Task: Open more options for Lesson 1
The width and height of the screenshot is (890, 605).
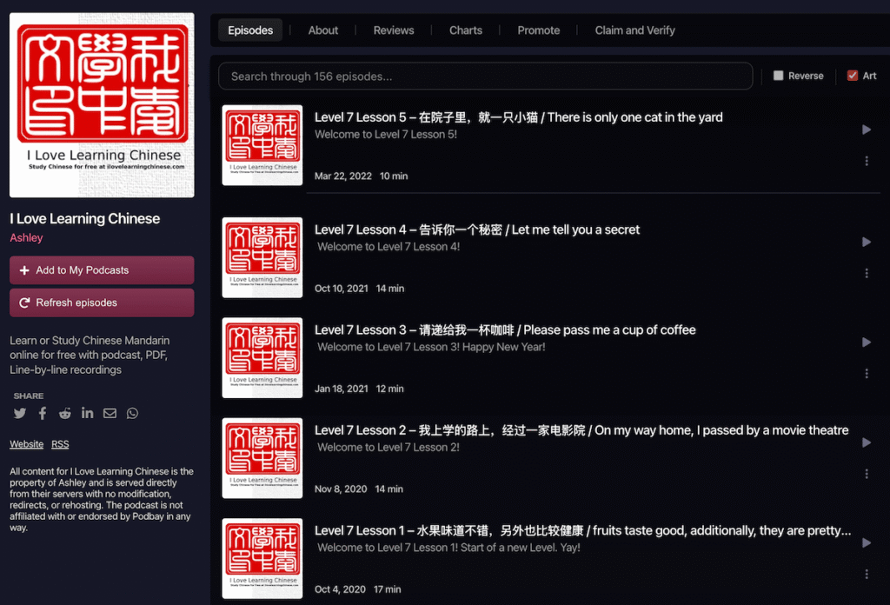Action: coord(867,575)
